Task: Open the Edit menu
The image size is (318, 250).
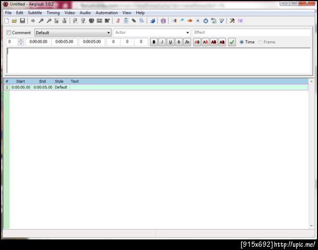Action: tap(20, 13)
